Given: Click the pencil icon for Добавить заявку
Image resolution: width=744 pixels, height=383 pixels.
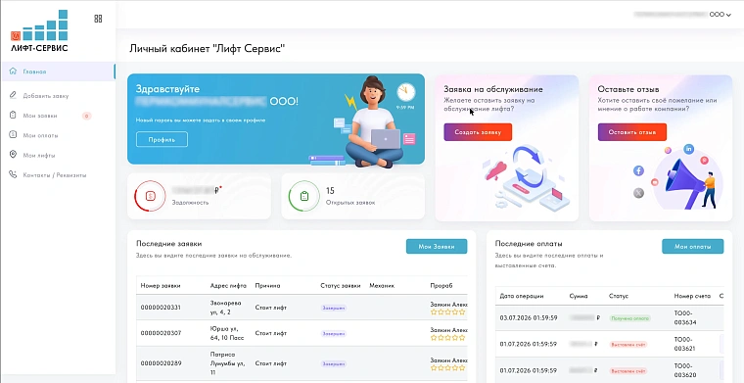Looking at the screenshot, I should click(x=14, y=95).
